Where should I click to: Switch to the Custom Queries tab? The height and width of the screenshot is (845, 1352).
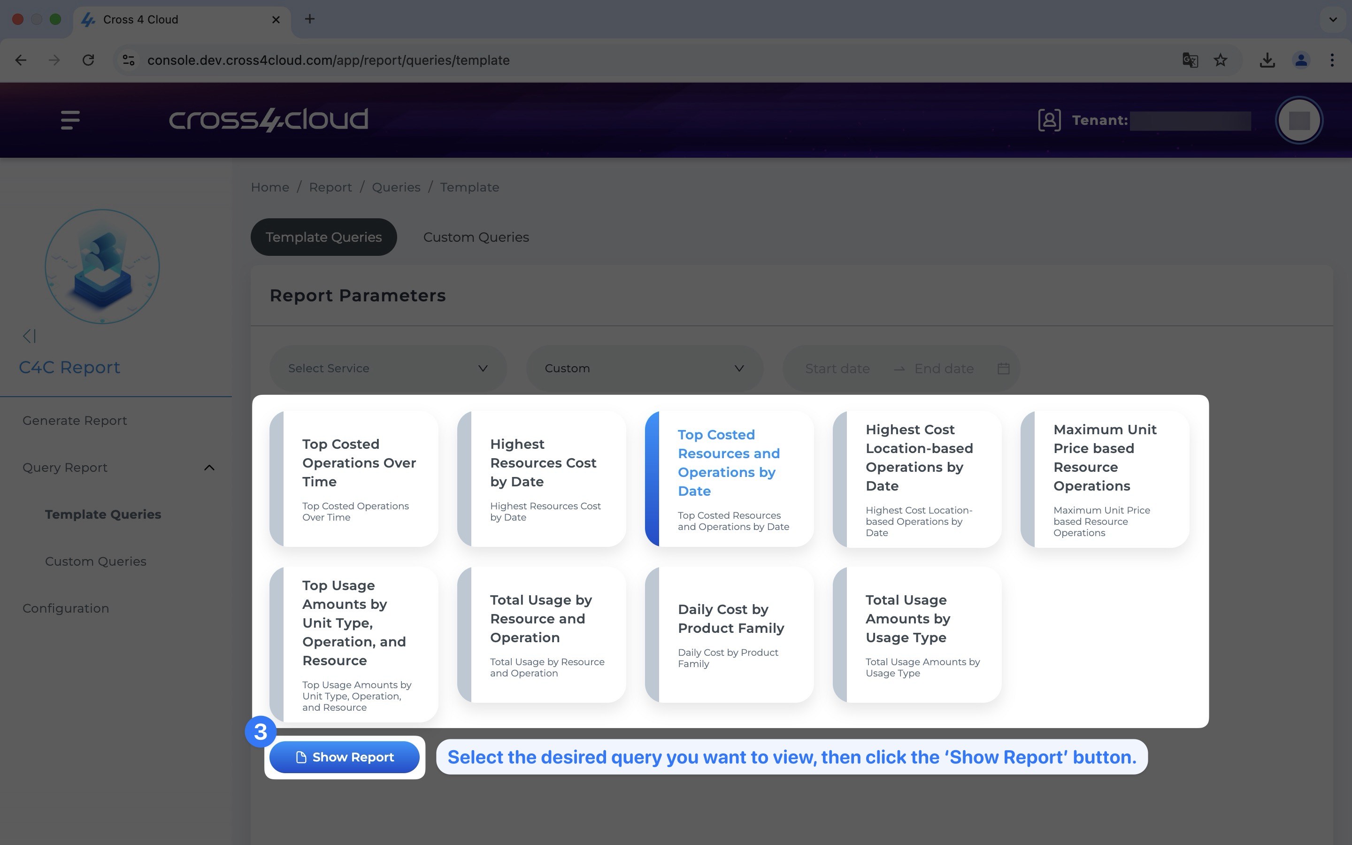coord(476,237)
